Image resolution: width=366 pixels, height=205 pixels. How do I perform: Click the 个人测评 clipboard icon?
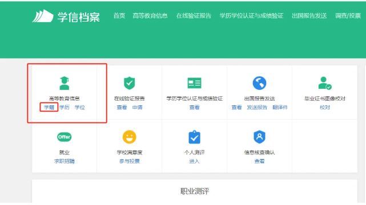click(x=194, y=137)
